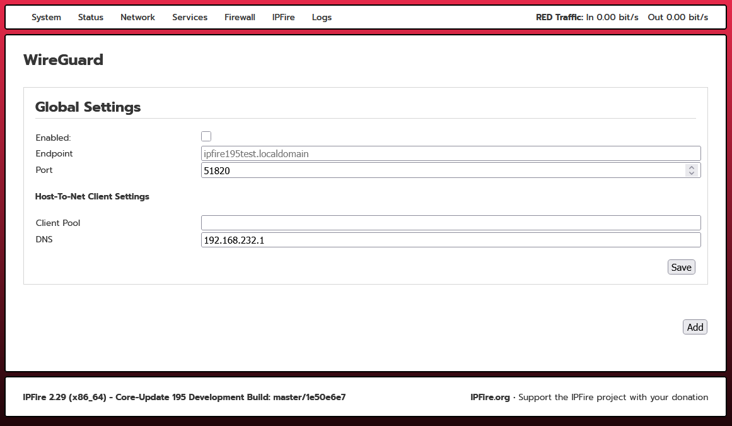
Task: Increase the Port value with up arrow
Action: [692, 167]
